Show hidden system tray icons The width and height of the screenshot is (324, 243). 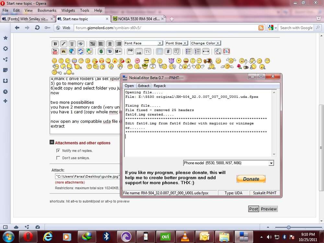coord(261,237)
